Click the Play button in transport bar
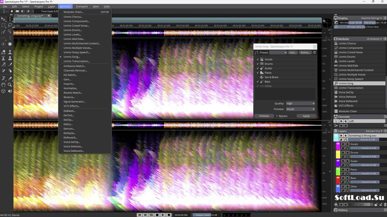The image size is (387, 217). (163, 215)
